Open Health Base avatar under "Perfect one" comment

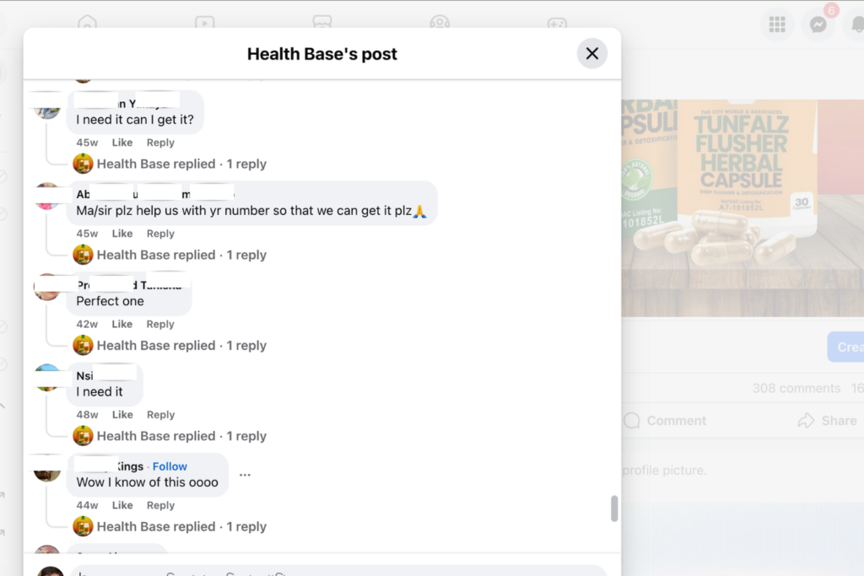point(83,345)
